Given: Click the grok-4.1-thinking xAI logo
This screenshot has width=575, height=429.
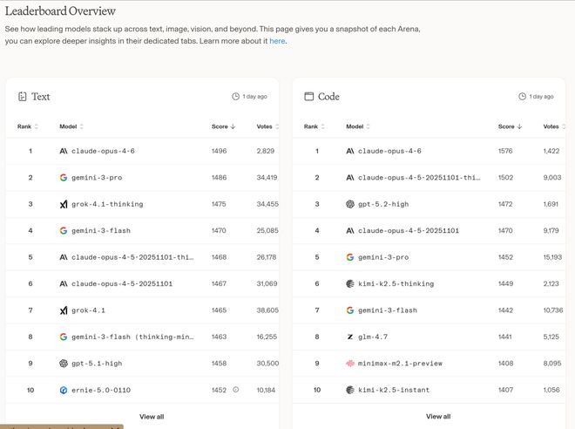Looking at the screenshot, I should [x=64, y=204].
